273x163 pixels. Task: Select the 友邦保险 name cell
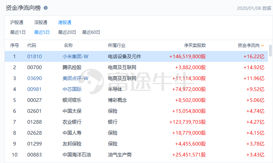pos(72,144)
